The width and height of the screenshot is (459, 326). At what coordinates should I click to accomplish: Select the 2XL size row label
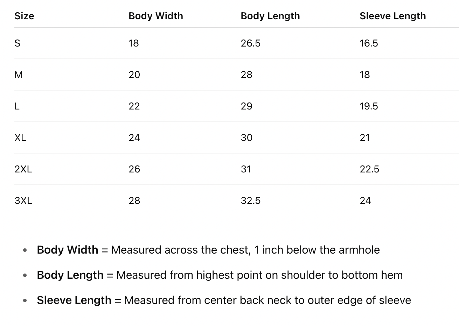pos(23,169)
